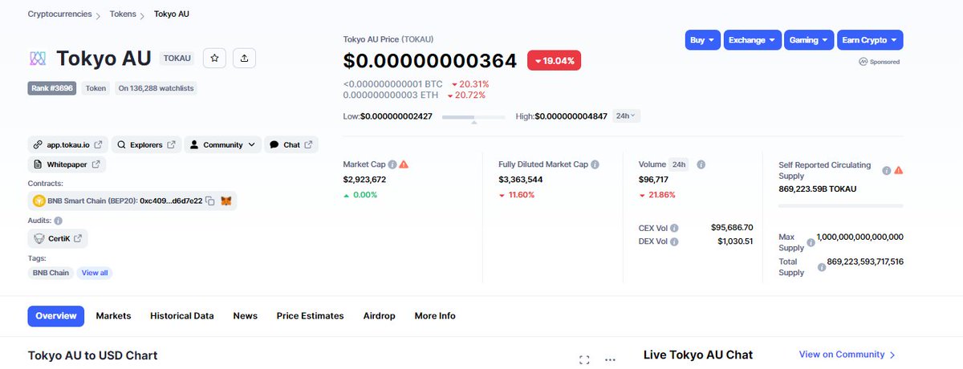Click the circulating supply progress bar

click(x=841, y=205)
